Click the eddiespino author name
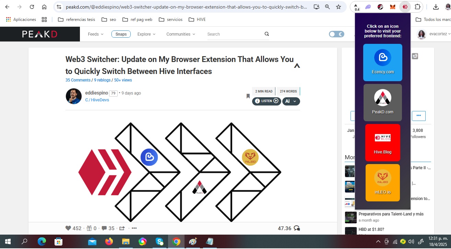This screenshot has height=249, width=451. 97,93
